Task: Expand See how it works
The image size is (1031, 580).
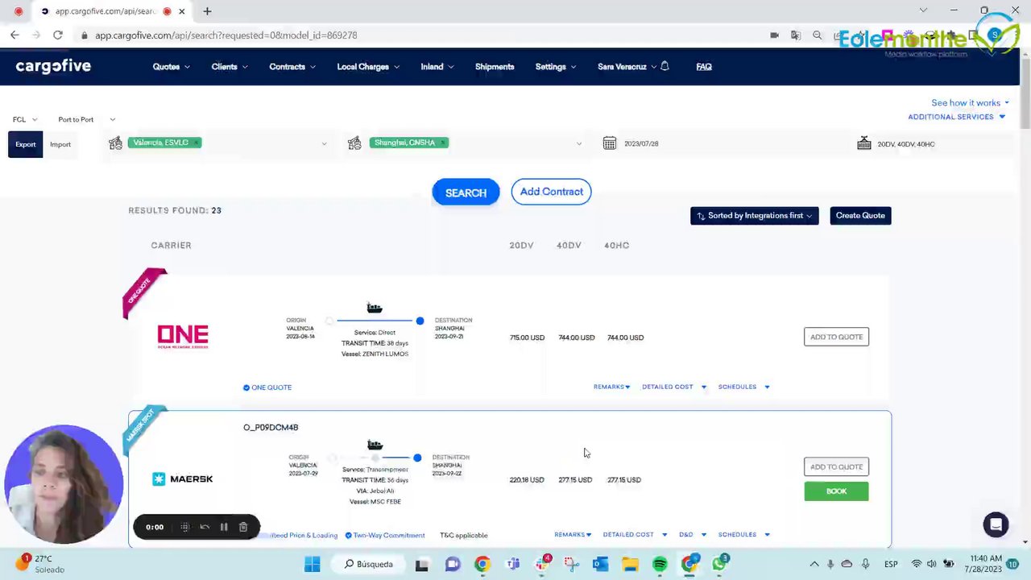Action: coord(971,102)
